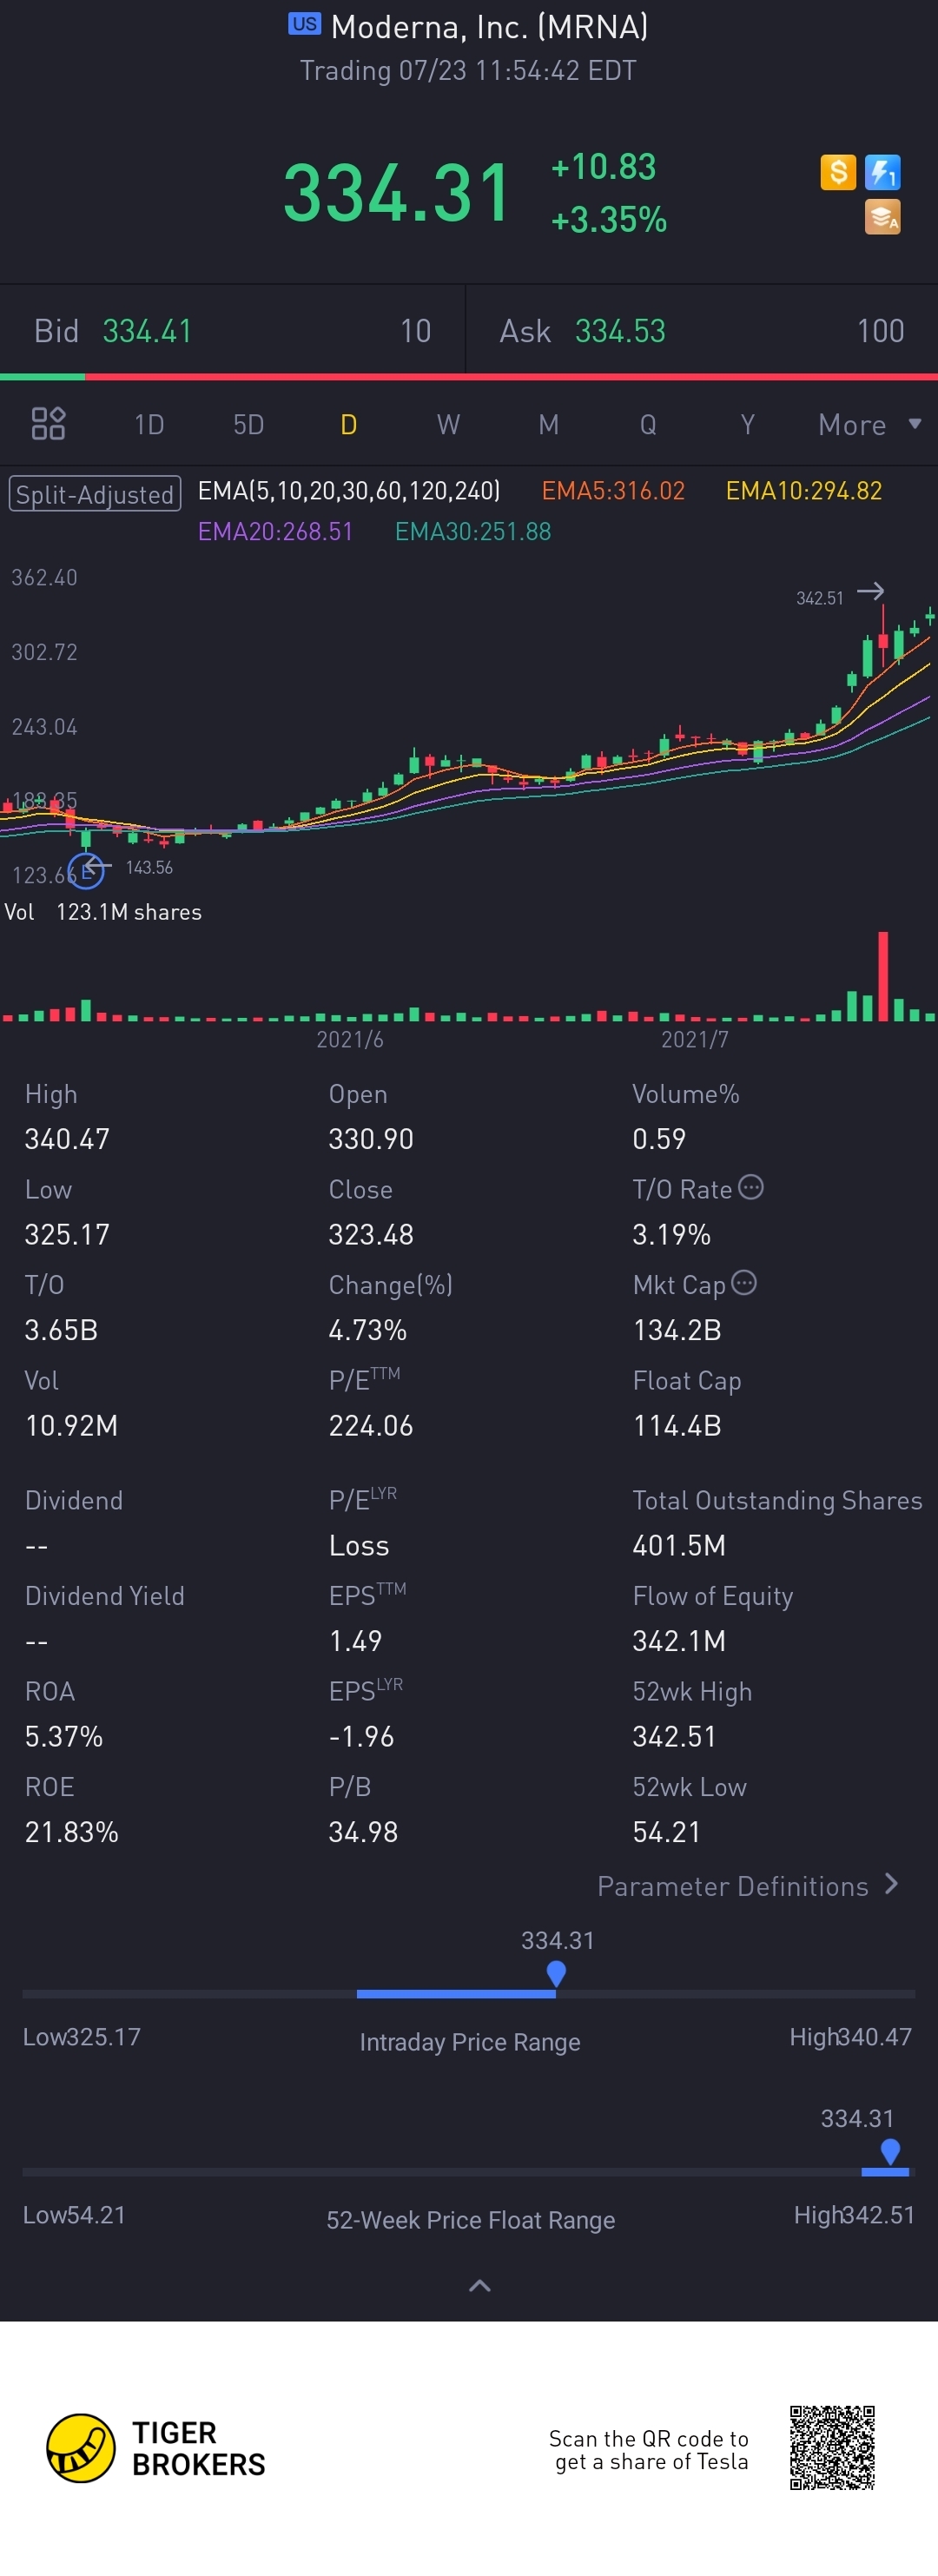Tap the US market flag icon

click(x=304, y=24)
